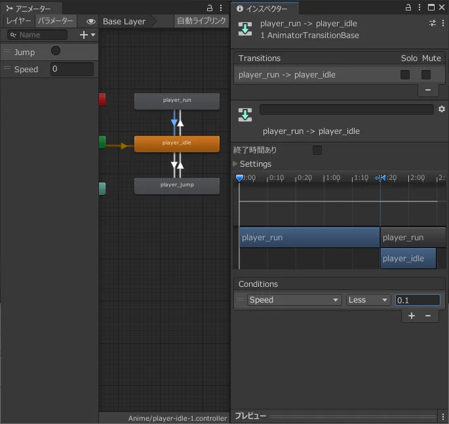This screenshot has height=424, width=449.
Task: Click the empty transition name field
Action: pos(347,110)
